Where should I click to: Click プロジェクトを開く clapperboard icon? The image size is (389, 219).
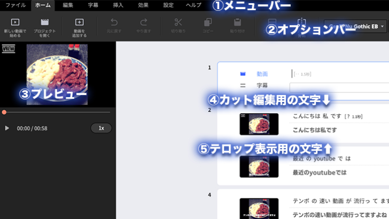(45, 22)
